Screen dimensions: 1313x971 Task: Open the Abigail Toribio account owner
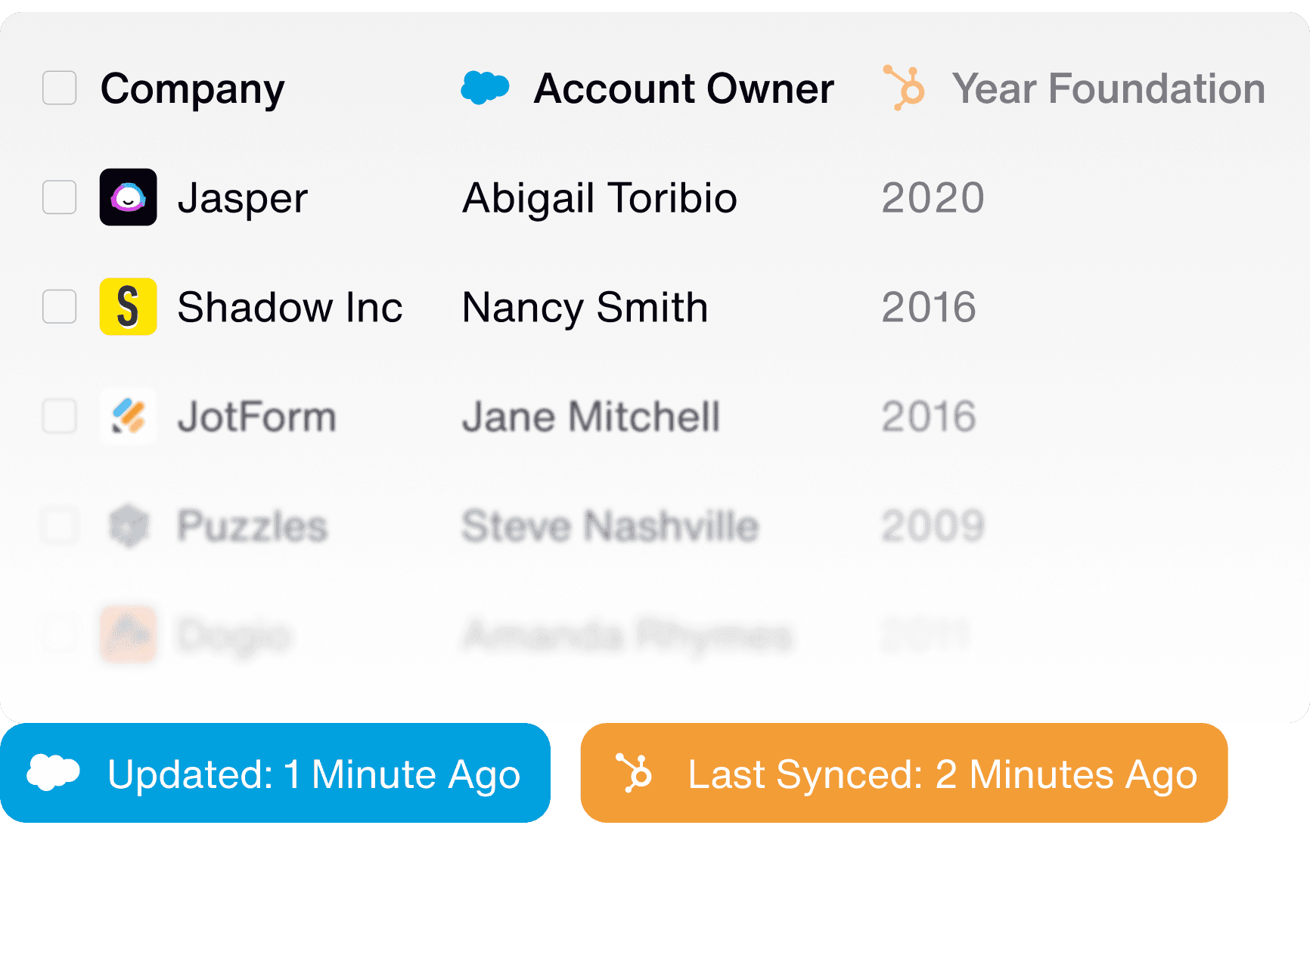[x=599, y=198]
